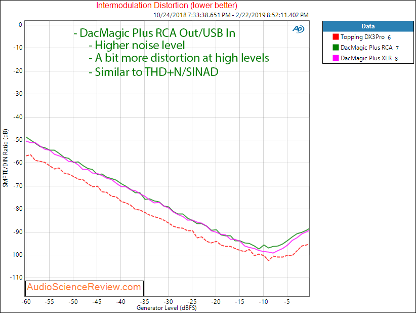Click channel number 8 in legend

(396, 59)
